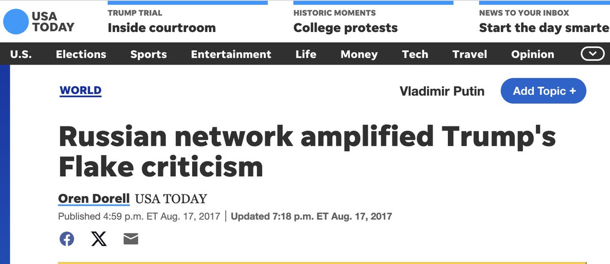Screen dimensions: 610x264
Task: Open author Oren Dorell's profile link
Action: coord(94,199)
